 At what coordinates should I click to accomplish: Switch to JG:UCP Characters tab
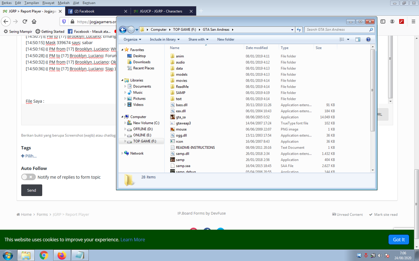(x=163, y=11)
